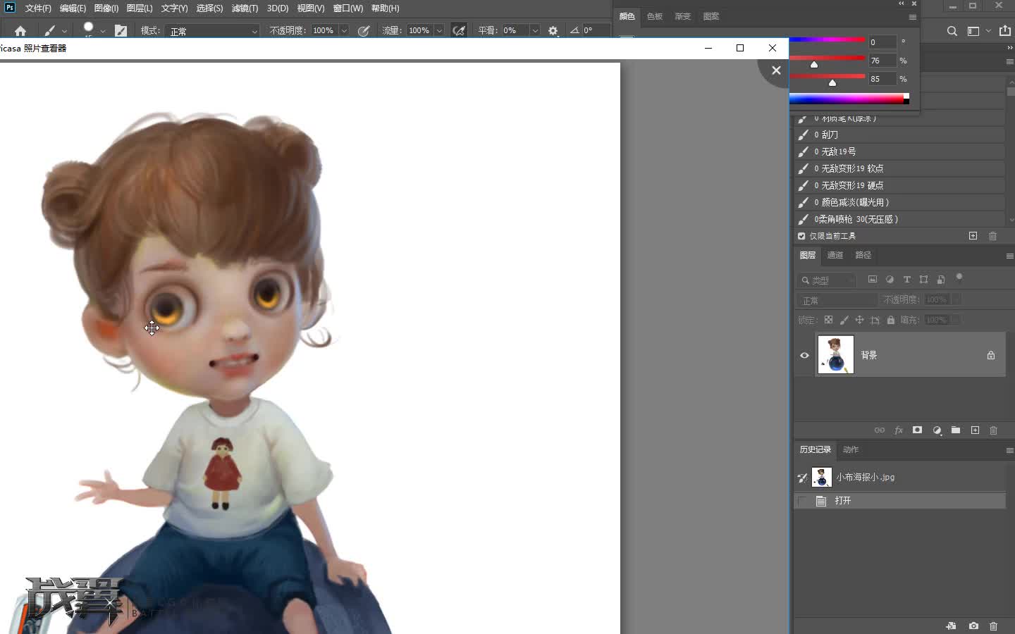
Task: Switch to the 通道 tab
Action: coord(835,255)
